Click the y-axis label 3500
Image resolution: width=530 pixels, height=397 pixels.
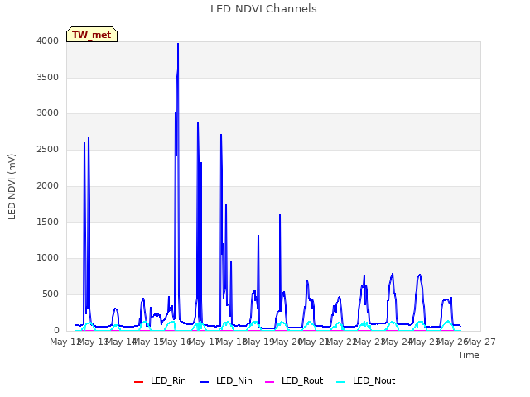(x=47, y=77)
